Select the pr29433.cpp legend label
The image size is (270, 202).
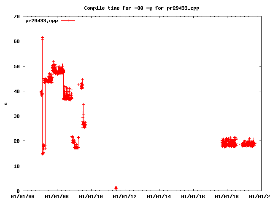[x=41, y=21]
